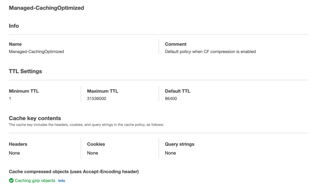The image size is (318, 189).
Task: Select the None value under Headers
Action: pyautogui.click(x=14, y=153)
